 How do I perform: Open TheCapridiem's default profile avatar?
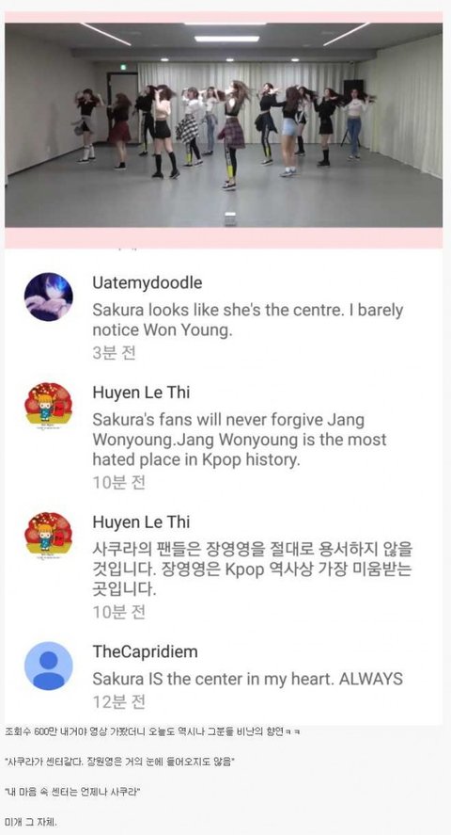(x=49, y=666)
